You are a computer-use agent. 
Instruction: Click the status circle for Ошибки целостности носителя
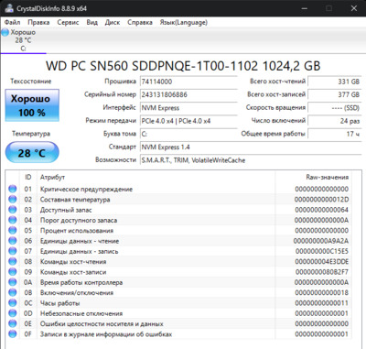tap(13, 323)
